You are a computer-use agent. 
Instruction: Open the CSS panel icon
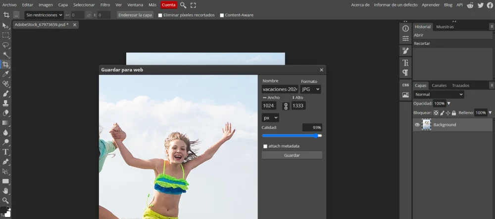(406, 85)
